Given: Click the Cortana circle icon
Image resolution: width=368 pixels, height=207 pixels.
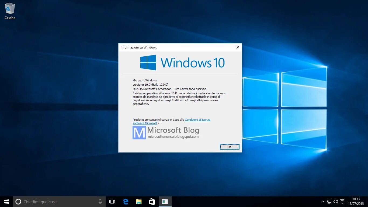Looking at the screenshot, I should click(18, 202).
